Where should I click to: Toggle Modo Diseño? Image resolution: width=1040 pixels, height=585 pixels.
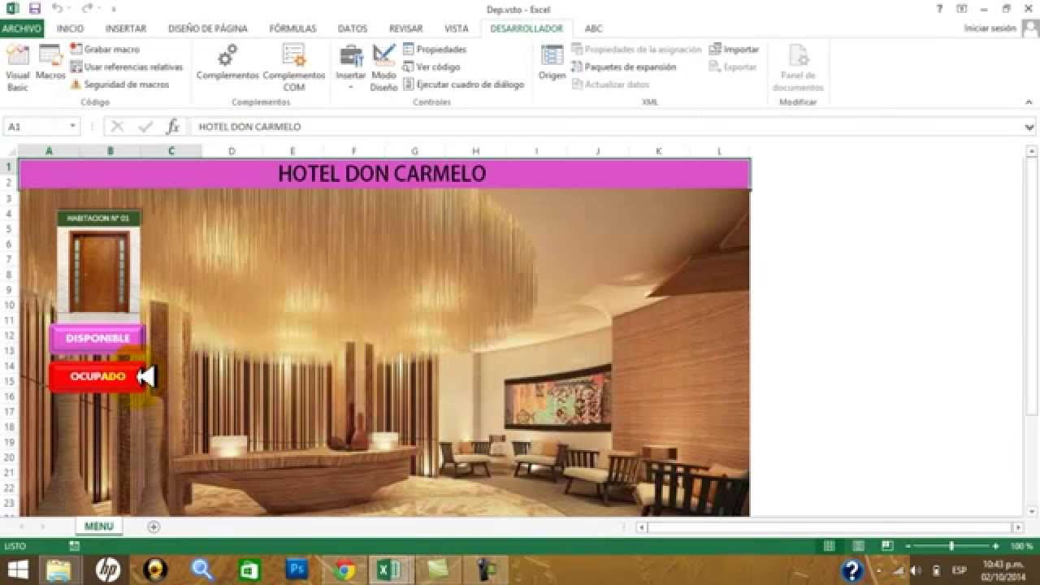383,67
